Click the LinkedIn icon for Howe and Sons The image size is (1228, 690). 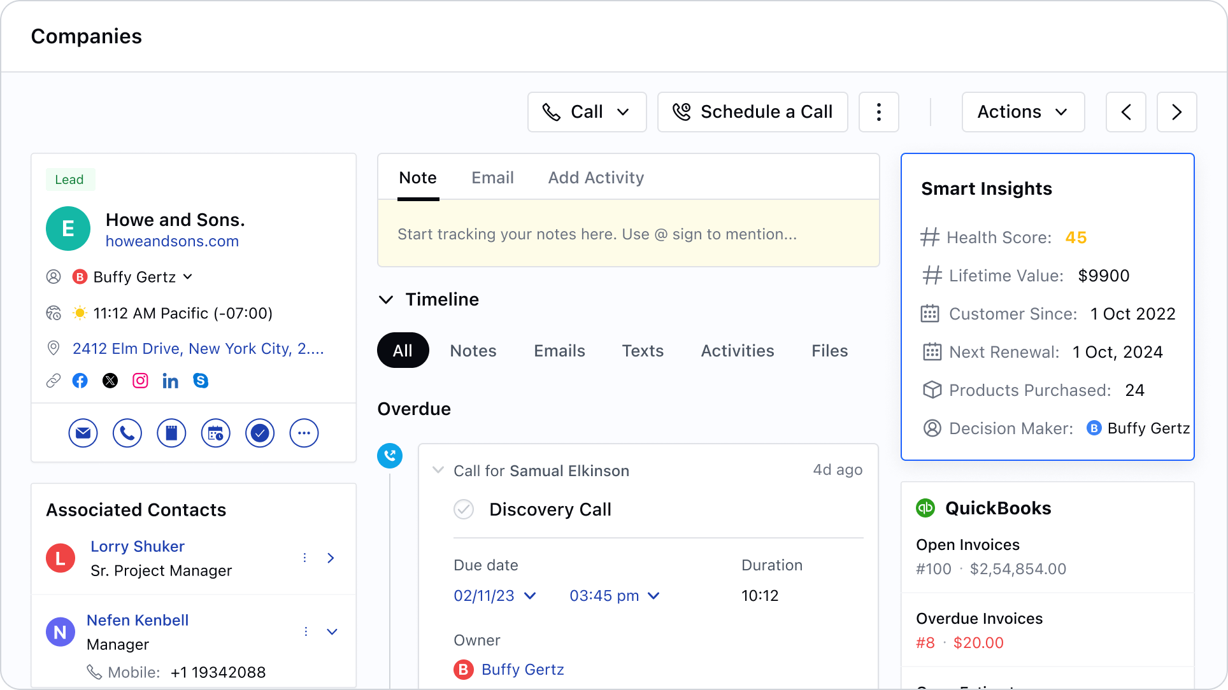click(169, 380)
